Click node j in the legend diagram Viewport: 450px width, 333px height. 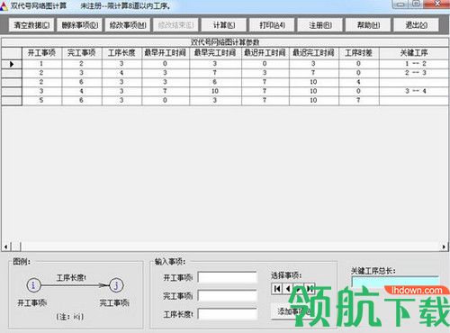pyautogui.click(x=116, y=285)
